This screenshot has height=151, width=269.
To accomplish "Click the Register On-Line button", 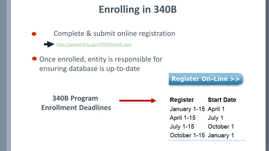I will pyautogui.click(x=206, y=79).
